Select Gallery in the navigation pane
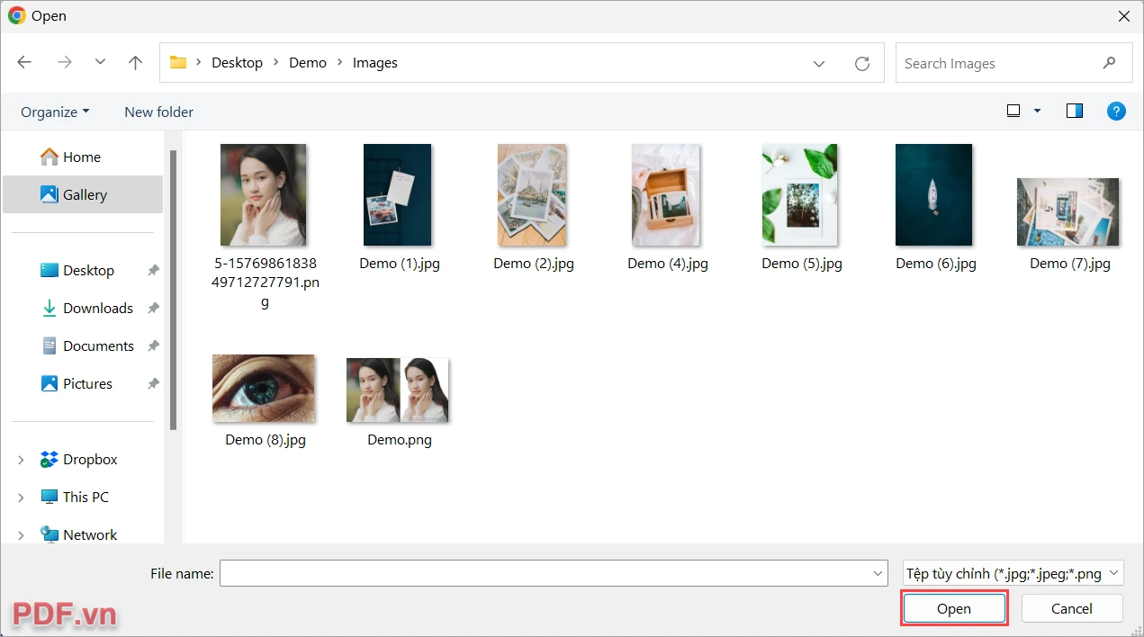 [83, 194]
